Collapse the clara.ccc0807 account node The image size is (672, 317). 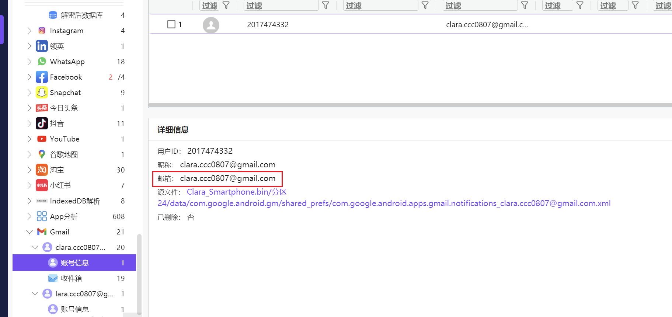point(35,247)
